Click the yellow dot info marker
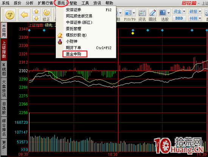This screenshot has height=157, width=208. [133, 33]
